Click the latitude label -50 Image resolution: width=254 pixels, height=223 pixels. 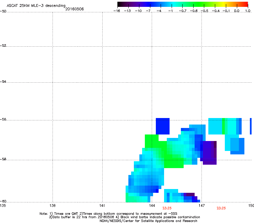[x=3, y=11]
